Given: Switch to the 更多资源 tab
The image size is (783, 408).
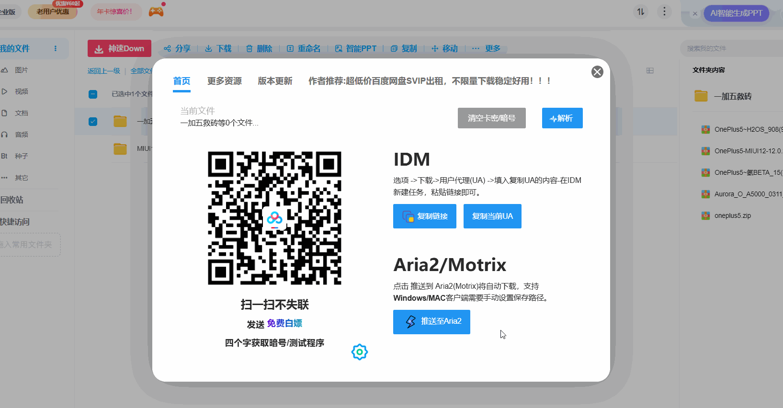Looking at the screenshot, I should tap(225, 81).
